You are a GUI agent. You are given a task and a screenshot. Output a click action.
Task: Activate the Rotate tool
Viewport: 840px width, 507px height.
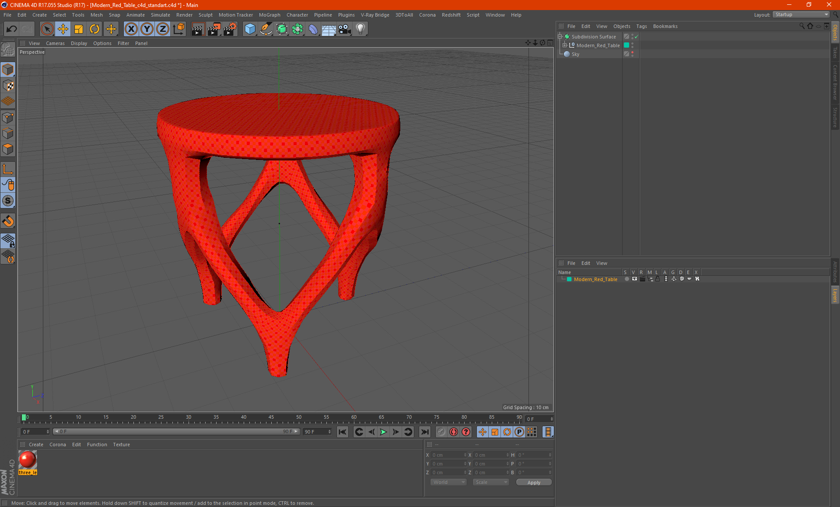pyautogui.click(x=94, y=29)
